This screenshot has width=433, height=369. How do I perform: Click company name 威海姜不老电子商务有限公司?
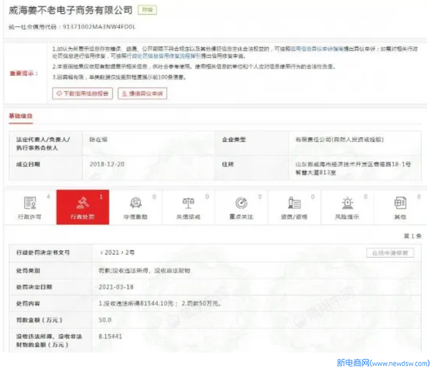click(70, 11)
